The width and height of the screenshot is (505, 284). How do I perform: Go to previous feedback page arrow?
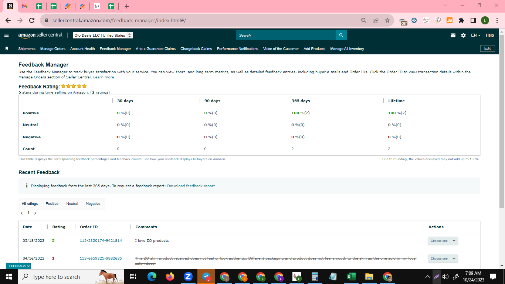tap(22, 213)
